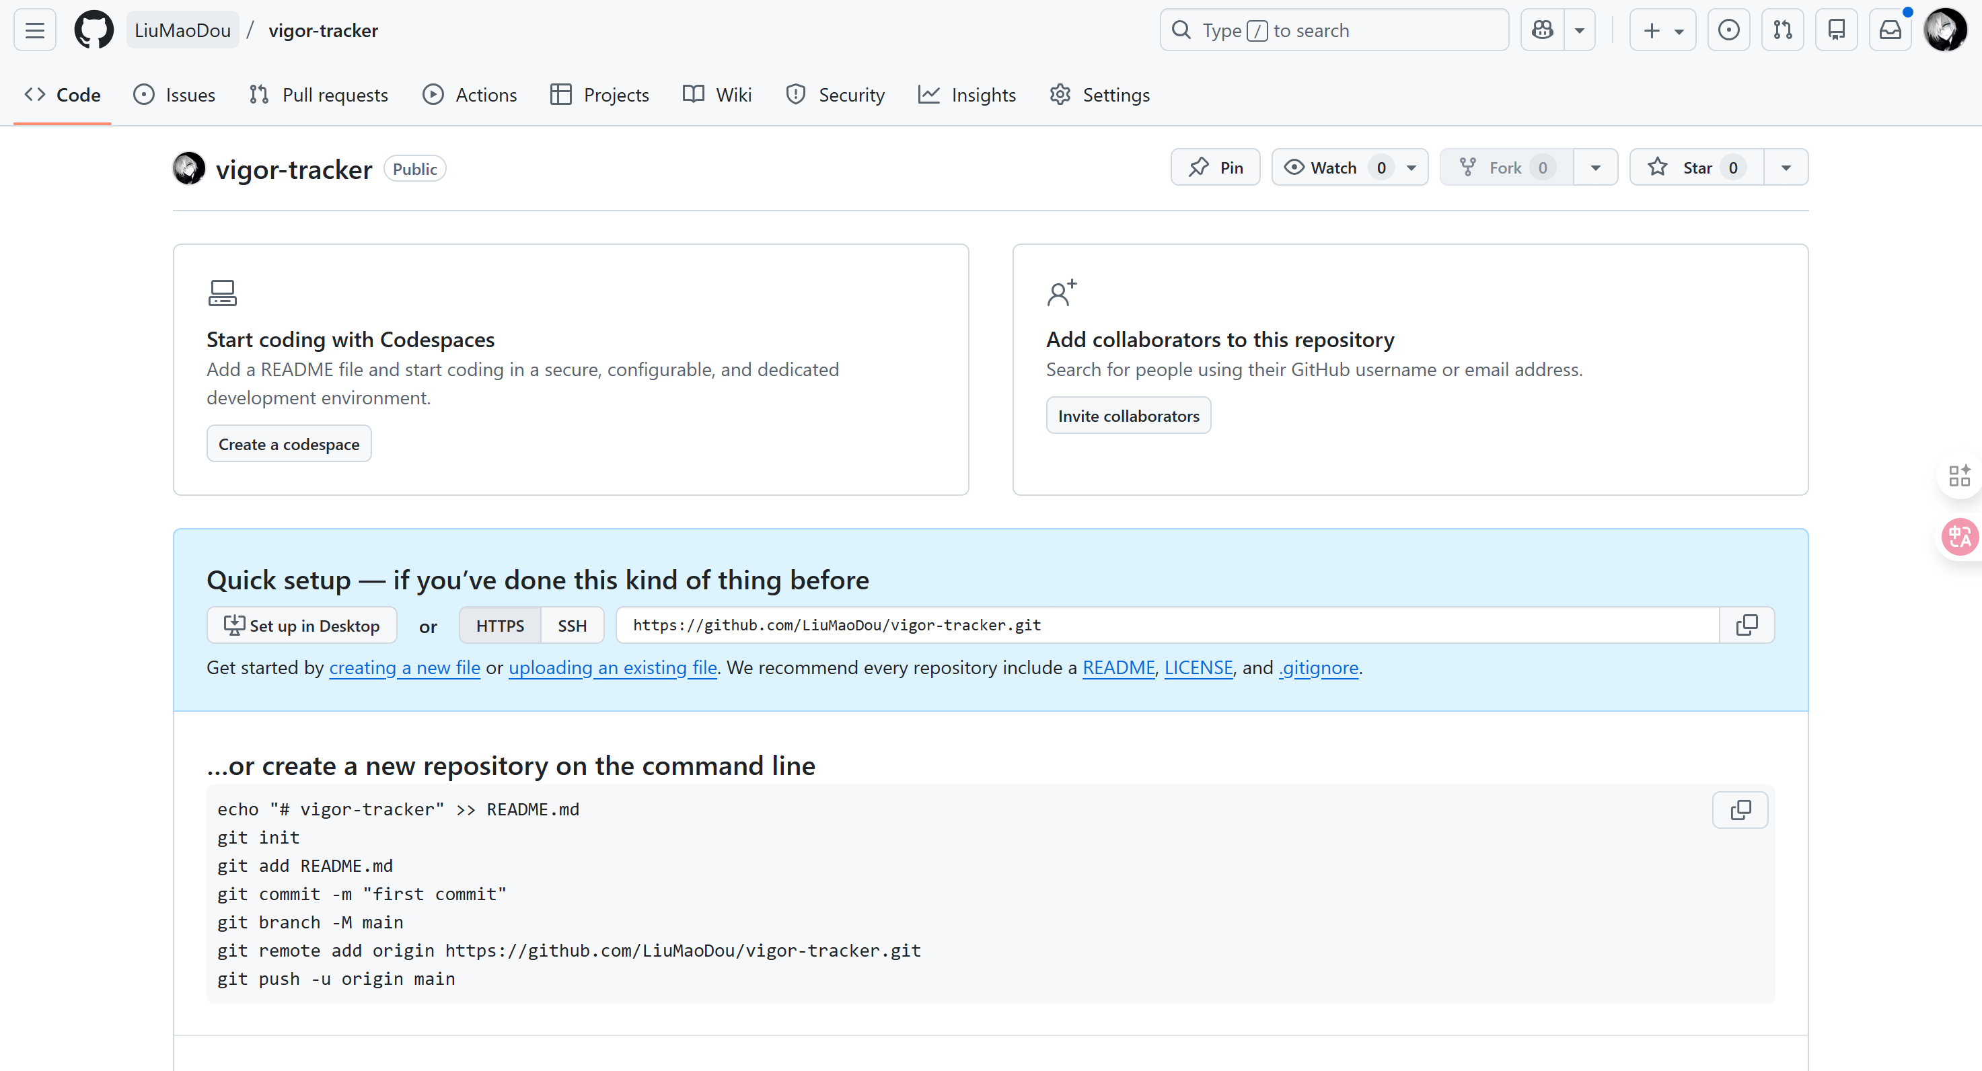Open the create new plus dropdown

coord(1662,30)
